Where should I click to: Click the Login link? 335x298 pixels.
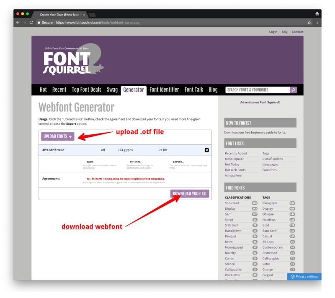pos(273,32)
